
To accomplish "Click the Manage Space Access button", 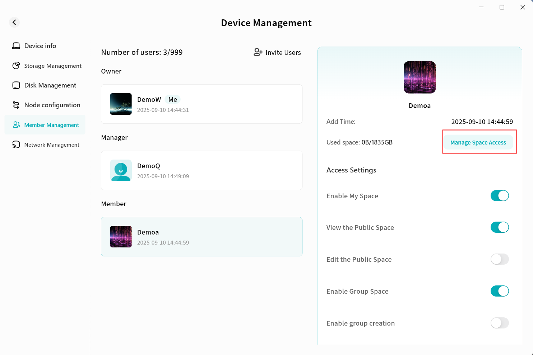I will coord(478,142).
